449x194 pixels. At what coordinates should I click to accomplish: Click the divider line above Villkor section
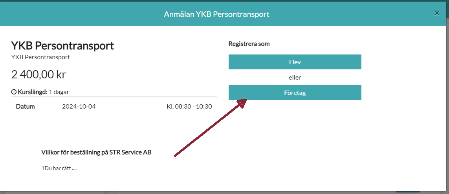tap(223, 141)
